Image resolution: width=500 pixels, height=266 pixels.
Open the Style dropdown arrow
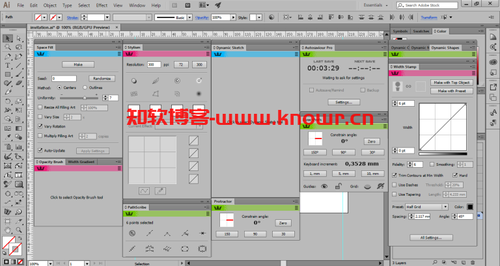259,18
